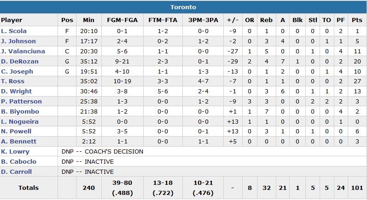Screen dimensions: 367x200
Task: Open C. Joseph player link
Action: click(x=17, y=72)
